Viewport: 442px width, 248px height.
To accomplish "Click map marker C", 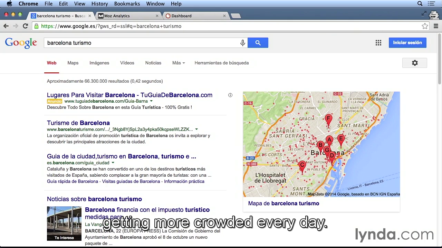I will point(302,167).
